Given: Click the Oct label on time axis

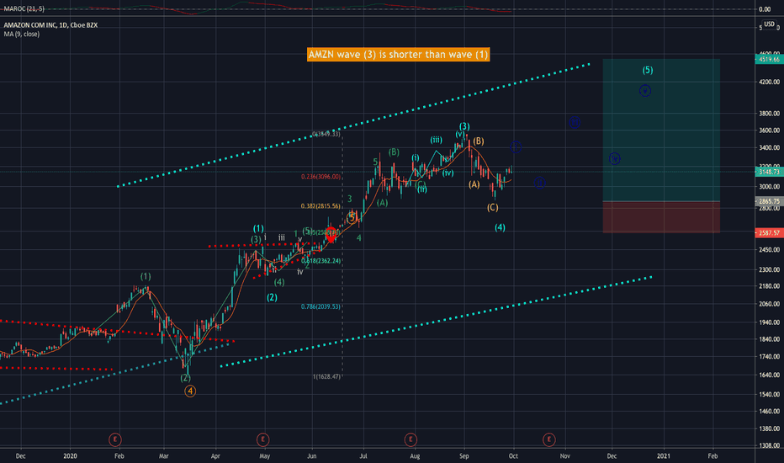Looking at the screenshot, I should pyautogui.click(x=513, y=456).
